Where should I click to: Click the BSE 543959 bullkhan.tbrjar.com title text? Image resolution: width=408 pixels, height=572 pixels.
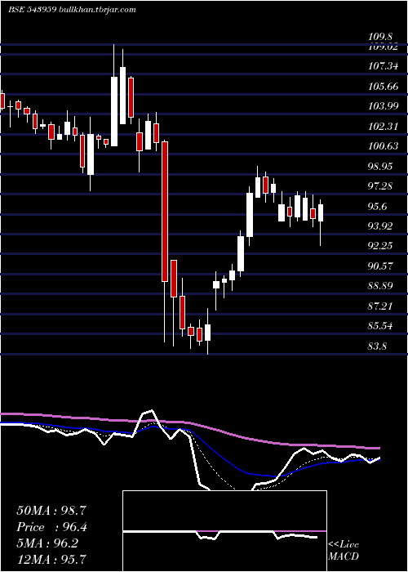pos(72,10)
